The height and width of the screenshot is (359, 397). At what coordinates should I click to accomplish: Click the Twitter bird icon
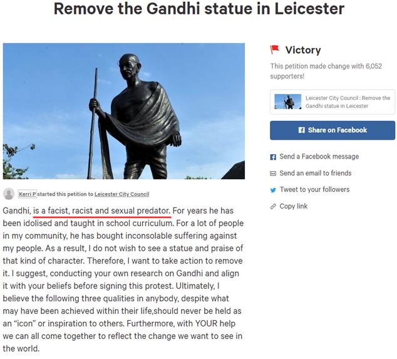pos(273,190)
